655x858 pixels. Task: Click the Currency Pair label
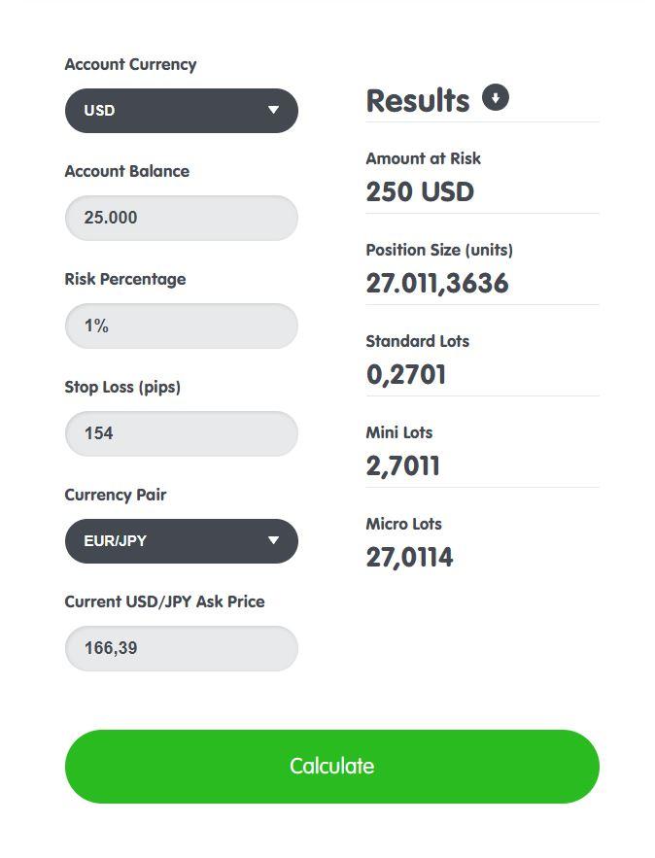pyautogui.click(x=116, y=495)
